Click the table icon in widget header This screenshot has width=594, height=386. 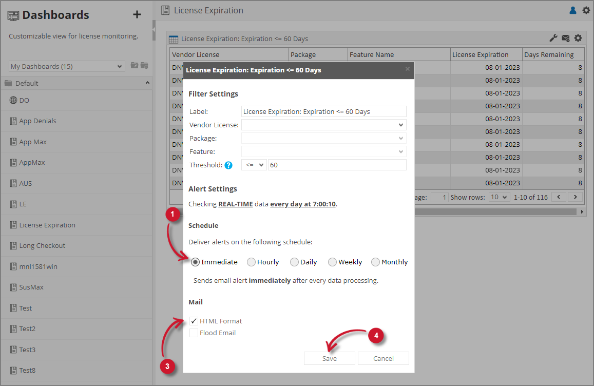coord(174,39)
